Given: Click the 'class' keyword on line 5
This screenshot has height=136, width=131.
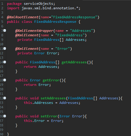Looking at the screenshot, I should click(27, 22).
